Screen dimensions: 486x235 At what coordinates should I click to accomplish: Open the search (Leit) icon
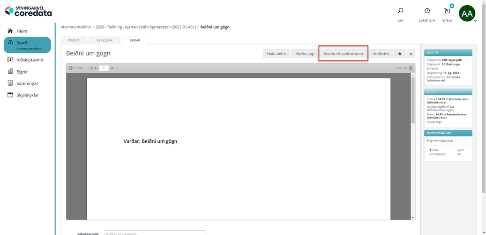(400, 11)
